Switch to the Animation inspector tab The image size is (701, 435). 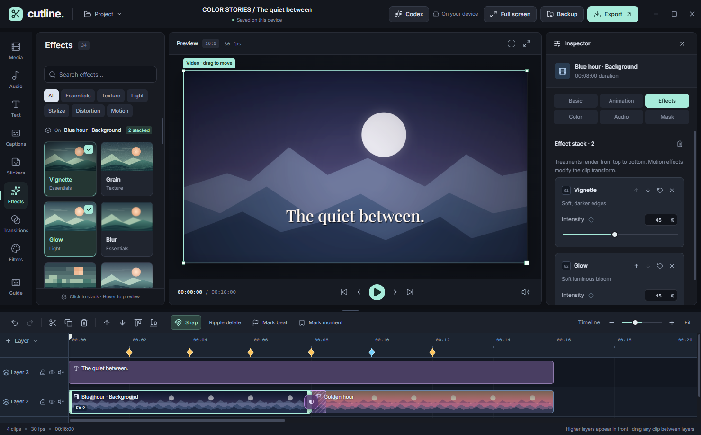(x=621, y=101)
